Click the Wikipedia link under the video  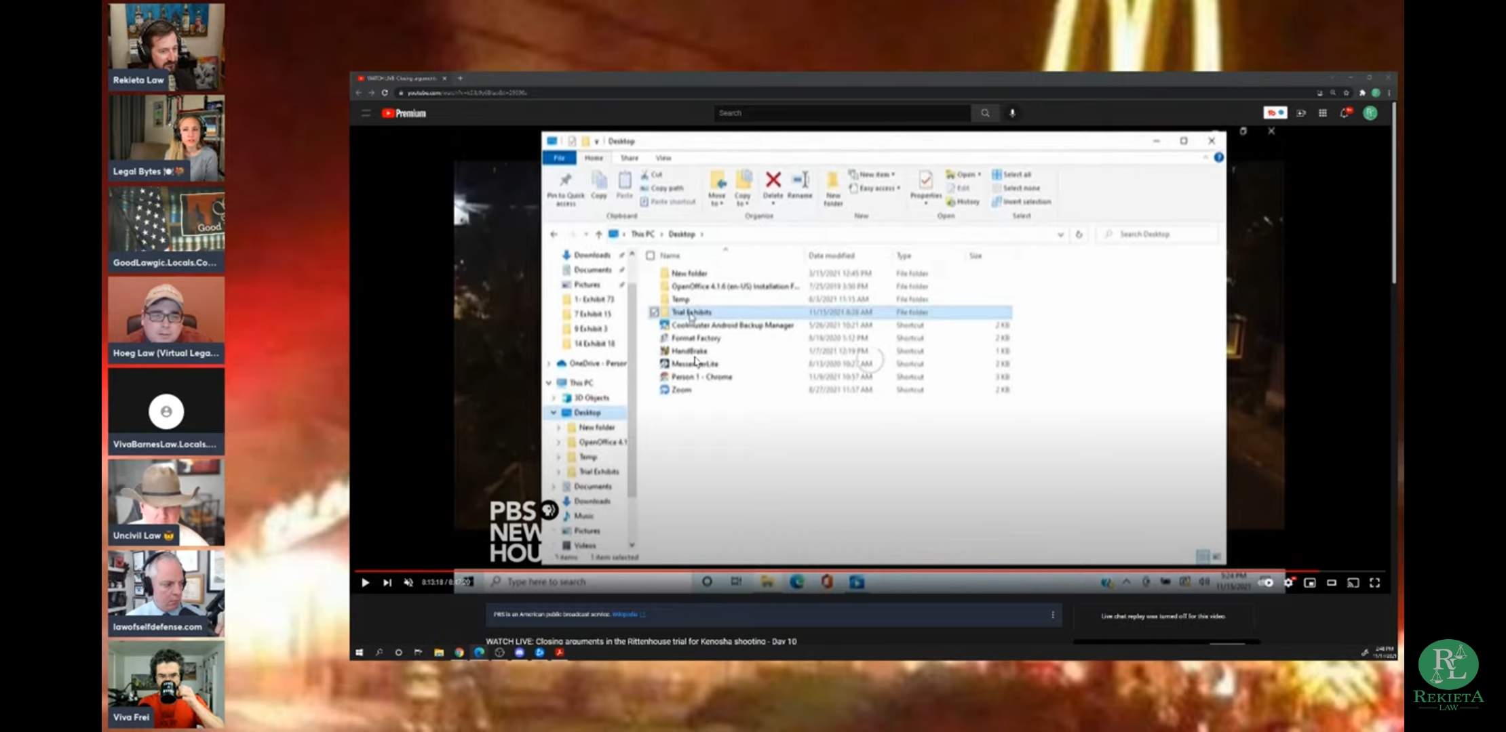pos(625,614)
